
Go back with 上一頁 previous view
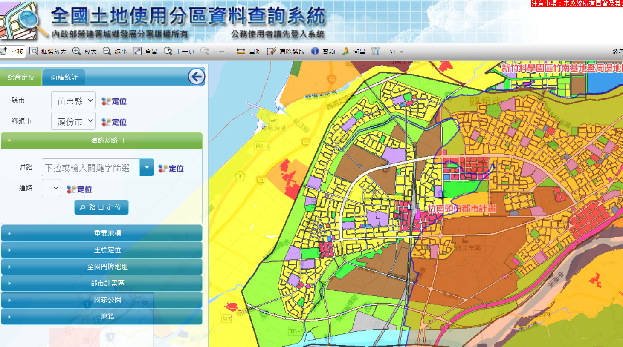(179, 52)
